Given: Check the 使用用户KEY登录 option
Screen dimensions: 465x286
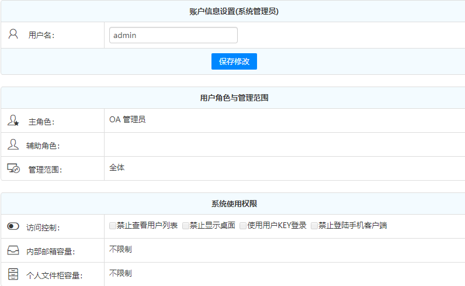Looking at the screenshot, I should pos(243,225).
